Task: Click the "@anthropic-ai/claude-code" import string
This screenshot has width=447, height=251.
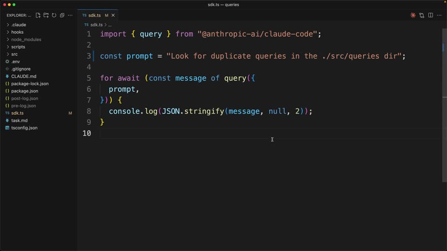Action: pyautogui.click(x=257, y=34)
